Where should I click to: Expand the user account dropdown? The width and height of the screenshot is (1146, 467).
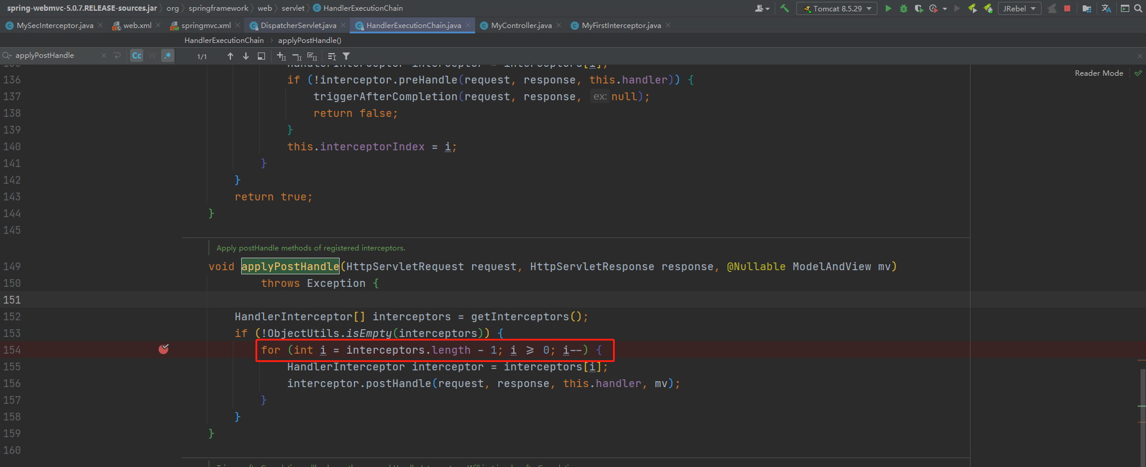[x=762, y=8]
